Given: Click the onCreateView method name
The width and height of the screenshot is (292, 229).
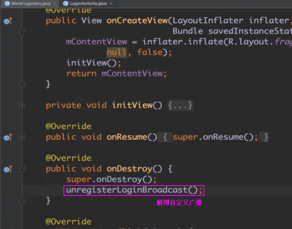Looking at the screenshot, I should coord(137,20).
